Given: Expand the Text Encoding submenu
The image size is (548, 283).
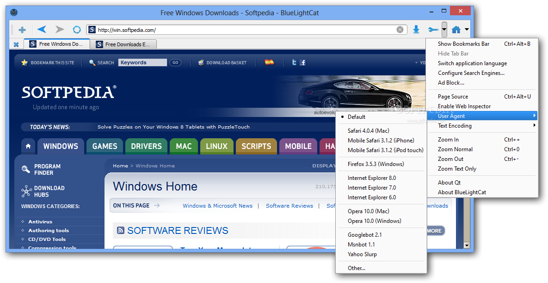Looking at the screenshot, I should click(483, 126).
